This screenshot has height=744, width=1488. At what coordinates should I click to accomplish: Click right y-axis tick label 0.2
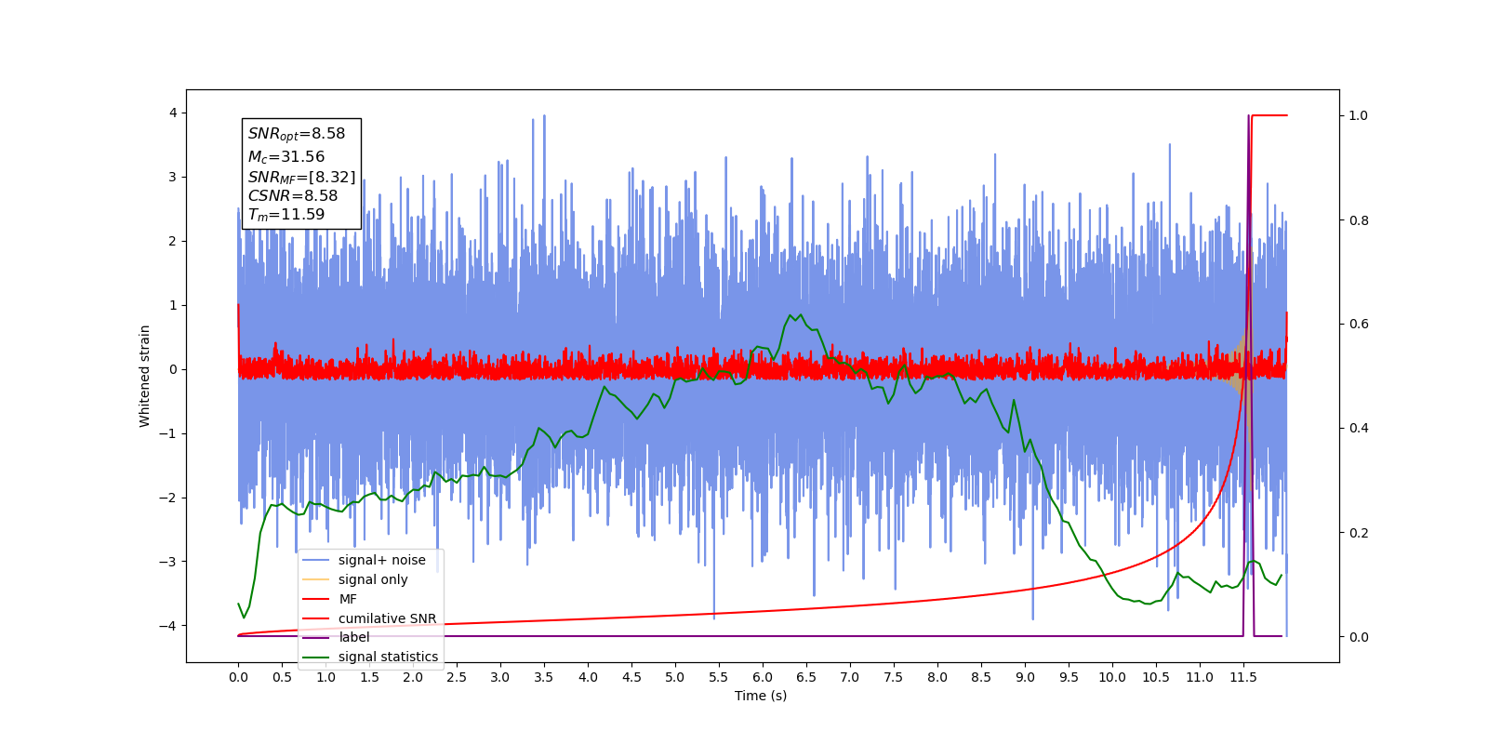coord(1358,533)
